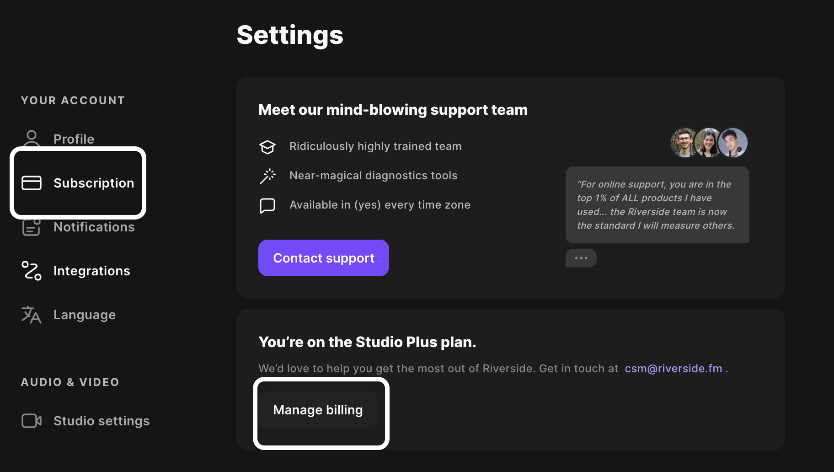This screenshot has width=834, height=472.
Task: Click the Integrations route icon
Action: point(32,271)
